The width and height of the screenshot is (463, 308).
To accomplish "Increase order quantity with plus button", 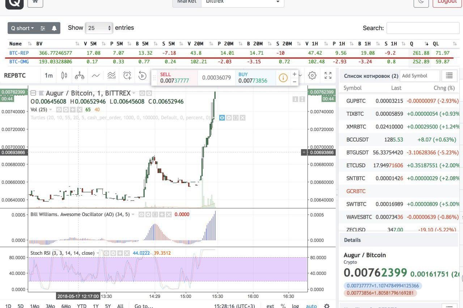I will point(294,74).
